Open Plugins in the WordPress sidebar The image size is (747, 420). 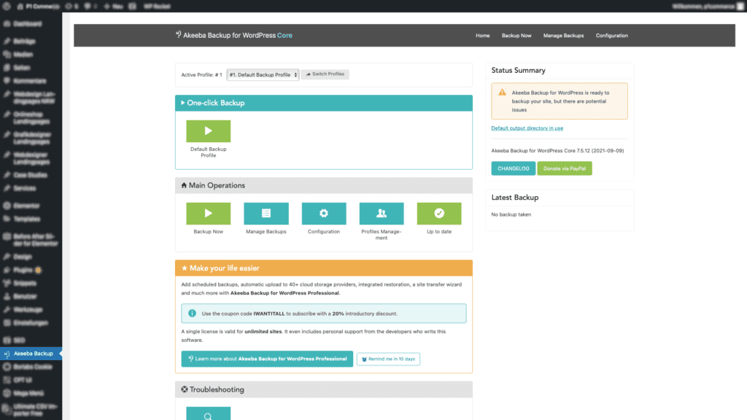23,271
